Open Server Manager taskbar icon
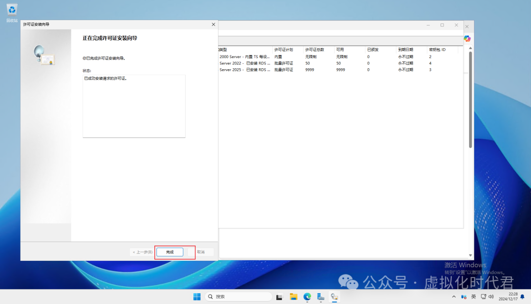 (321, 297)
